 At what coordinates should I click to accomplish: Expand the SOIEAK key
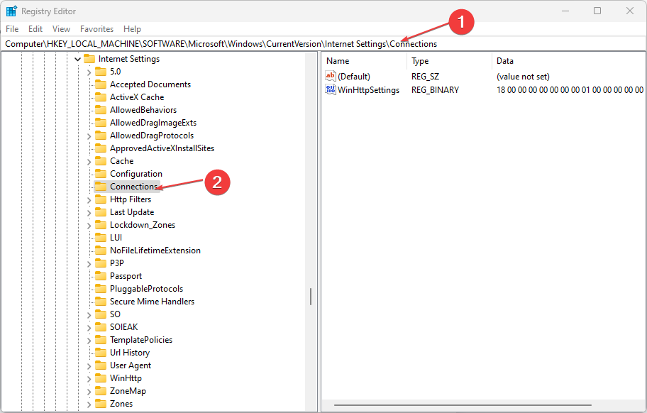point(89,328)
